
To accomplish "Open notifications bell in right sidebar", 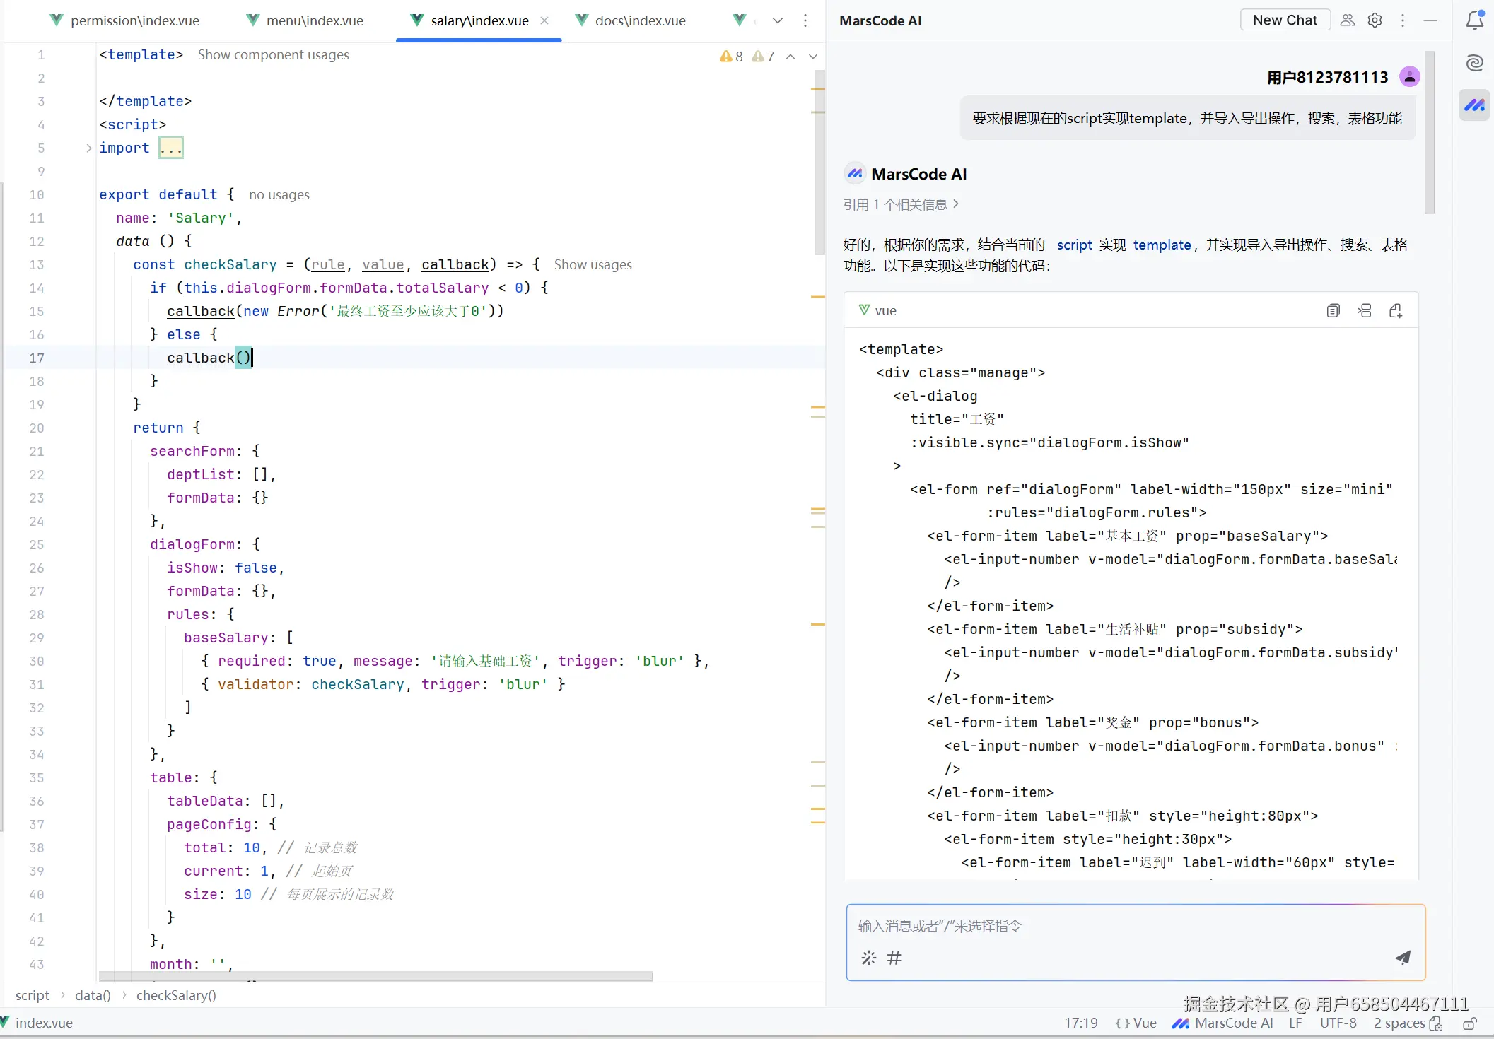I will pyautogui.click(x=1474, y=20).
